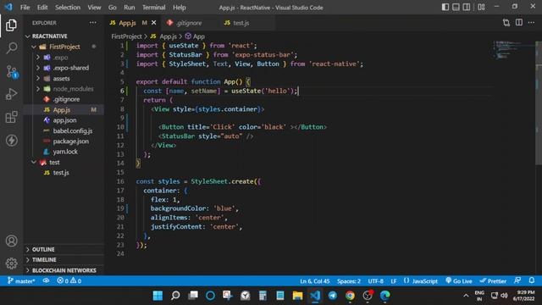Open the Terminal menu

pyautogui.click(x=154, y=8)
